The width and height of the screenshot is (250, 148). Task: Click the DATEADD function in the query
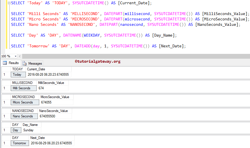click(83, 46)
